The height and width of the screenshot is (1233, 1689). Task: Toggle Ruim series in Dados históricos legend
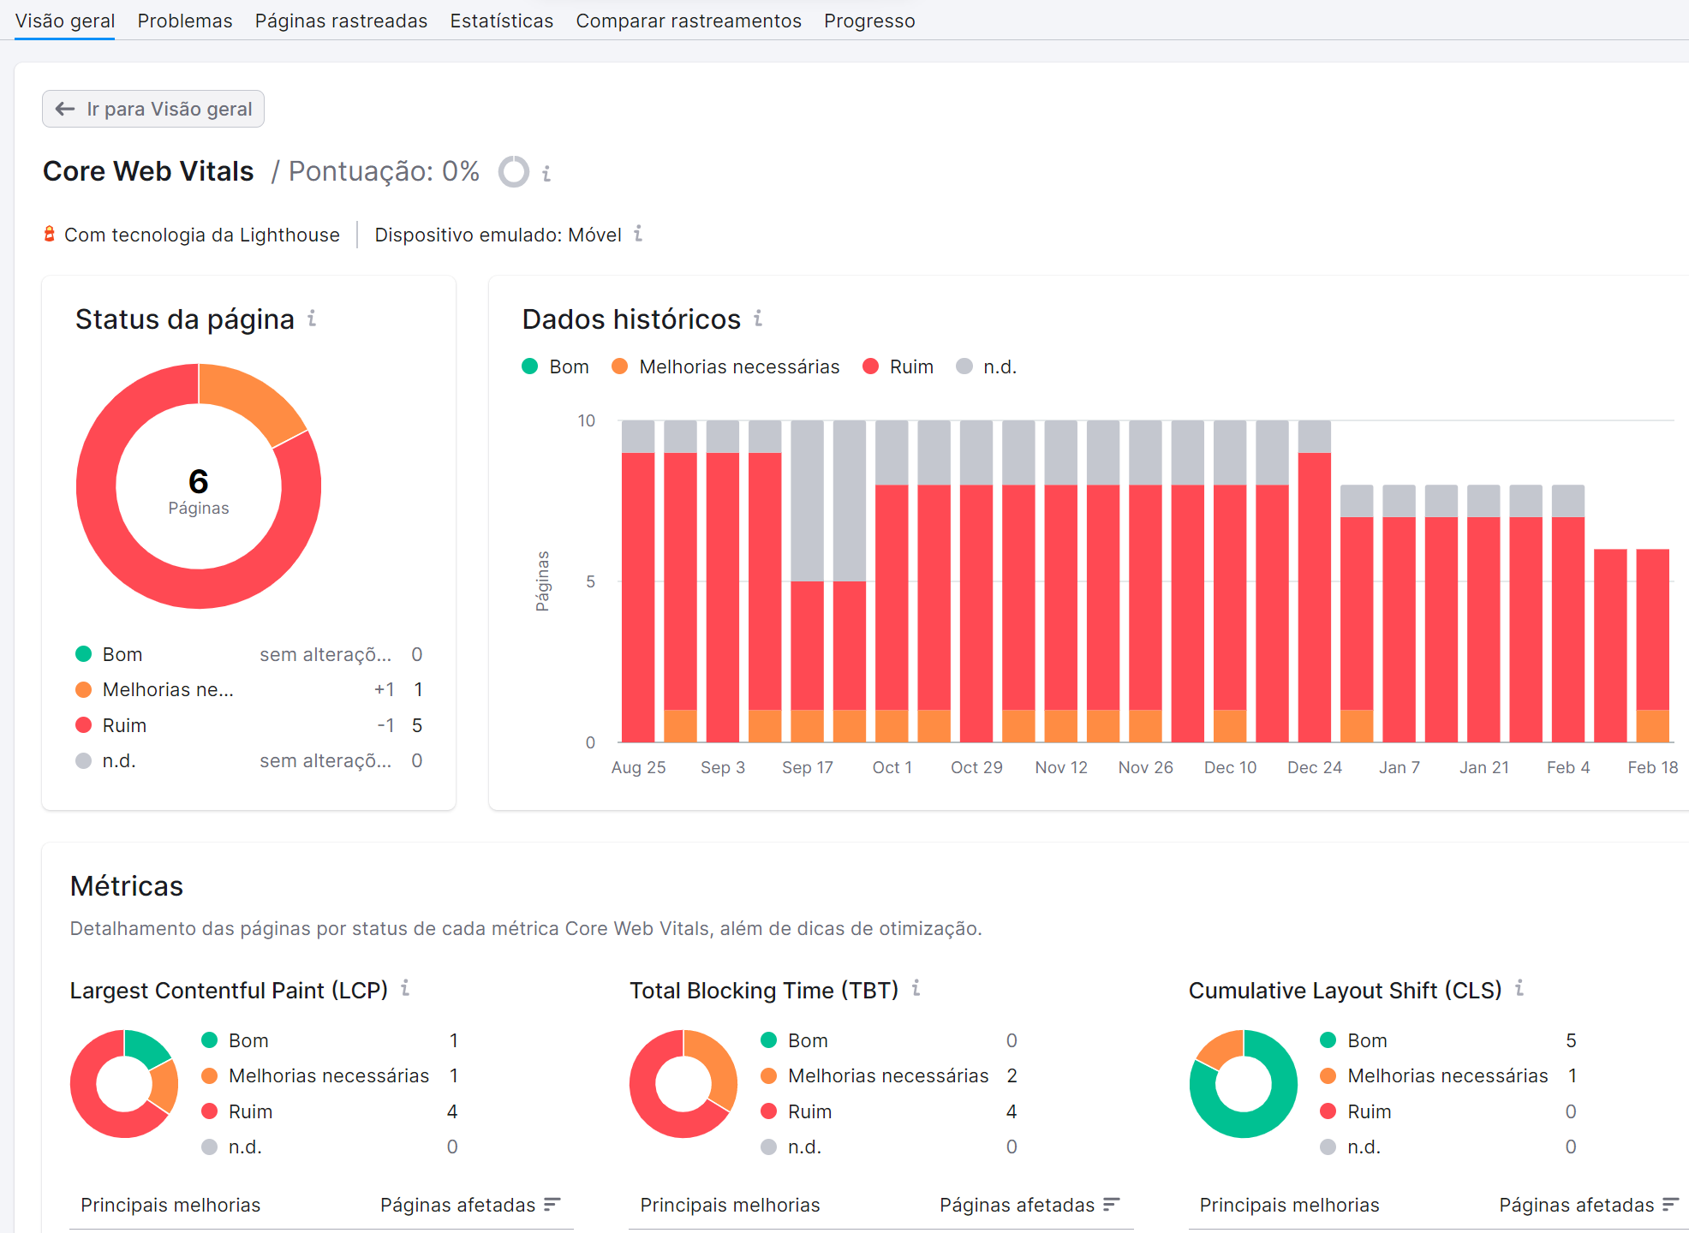coord(898,366)
